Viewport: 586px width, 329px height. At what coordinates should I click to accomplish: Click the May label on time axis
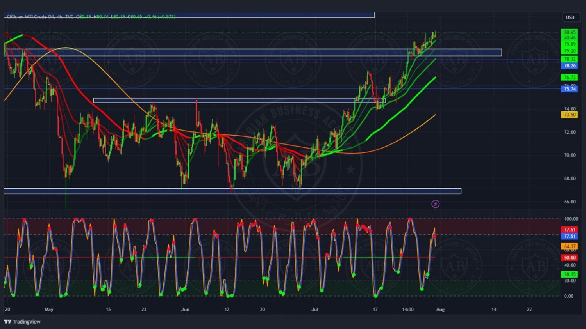[x=49, y=310]
